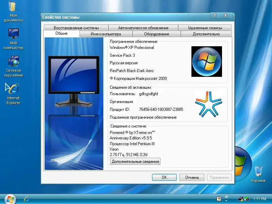Click the help question-mark tray icon
Viewport: 272px width, 204px height.
pyautogui.click(x=219, y=199)
